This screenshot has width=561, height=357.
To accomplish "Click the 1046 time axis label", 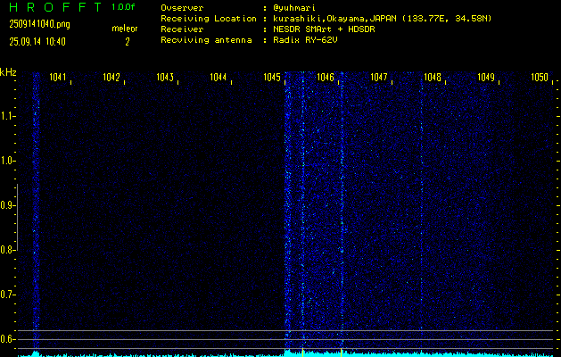I will click(326, 77).
